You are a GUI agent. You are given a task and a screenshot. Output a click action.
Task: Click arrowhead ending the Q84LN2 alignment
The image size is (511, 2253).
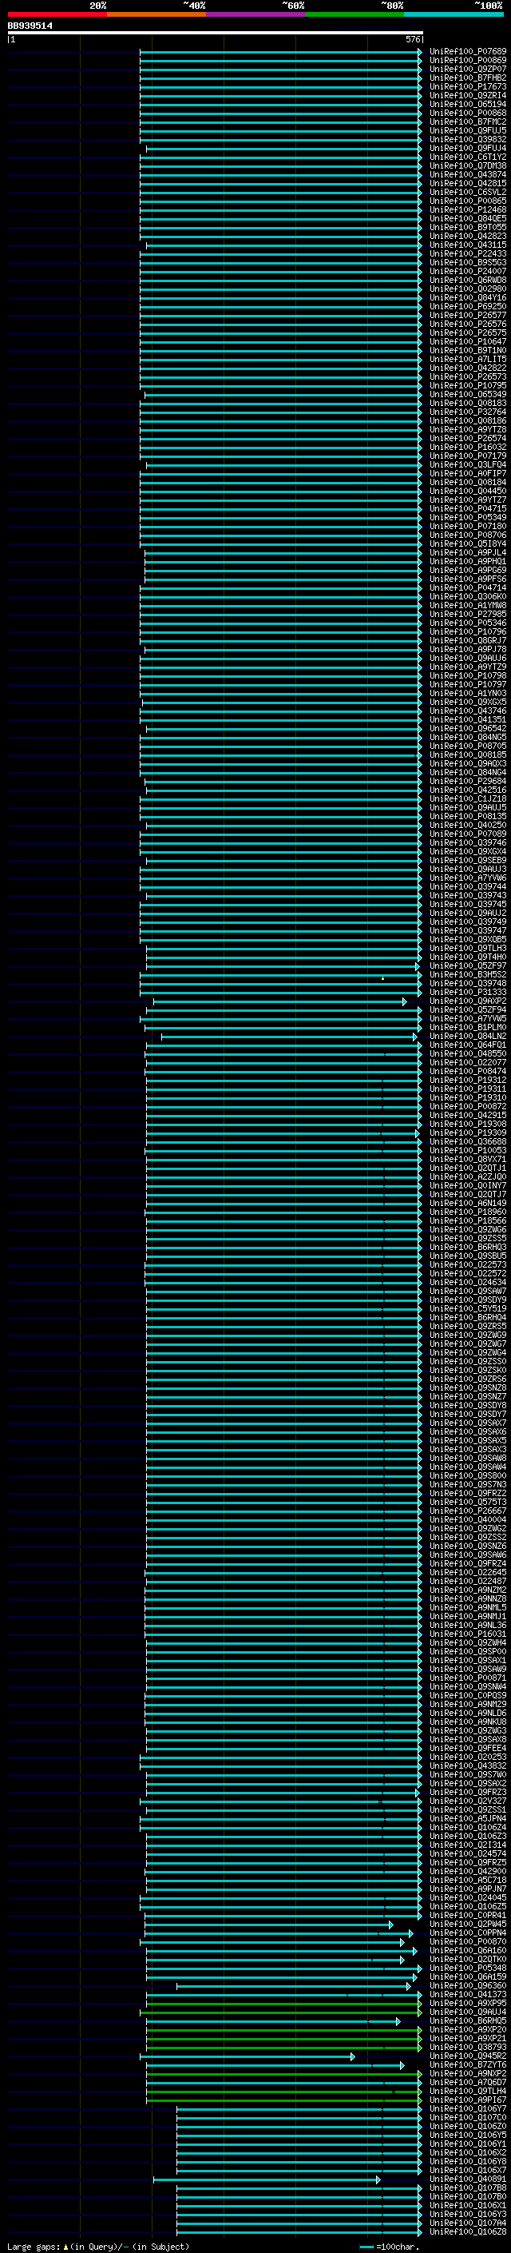[x=415, y=1037]
